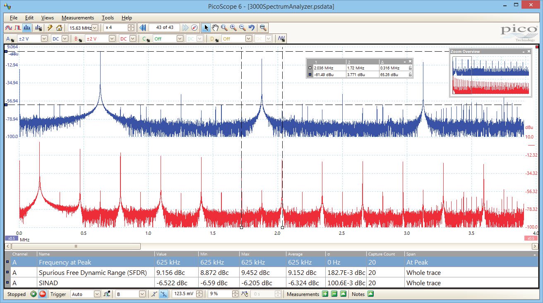The height and width of the screenshot is (303, 543).
Task: Click the Auto setup lightning icon
Action: click(50, 28)
